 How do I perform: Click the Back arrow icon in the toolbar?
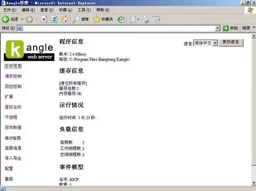click(6, 19)
